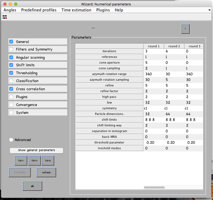Click show general parameters button
This screenshot has width=213, height=200.
coord(36,150)
